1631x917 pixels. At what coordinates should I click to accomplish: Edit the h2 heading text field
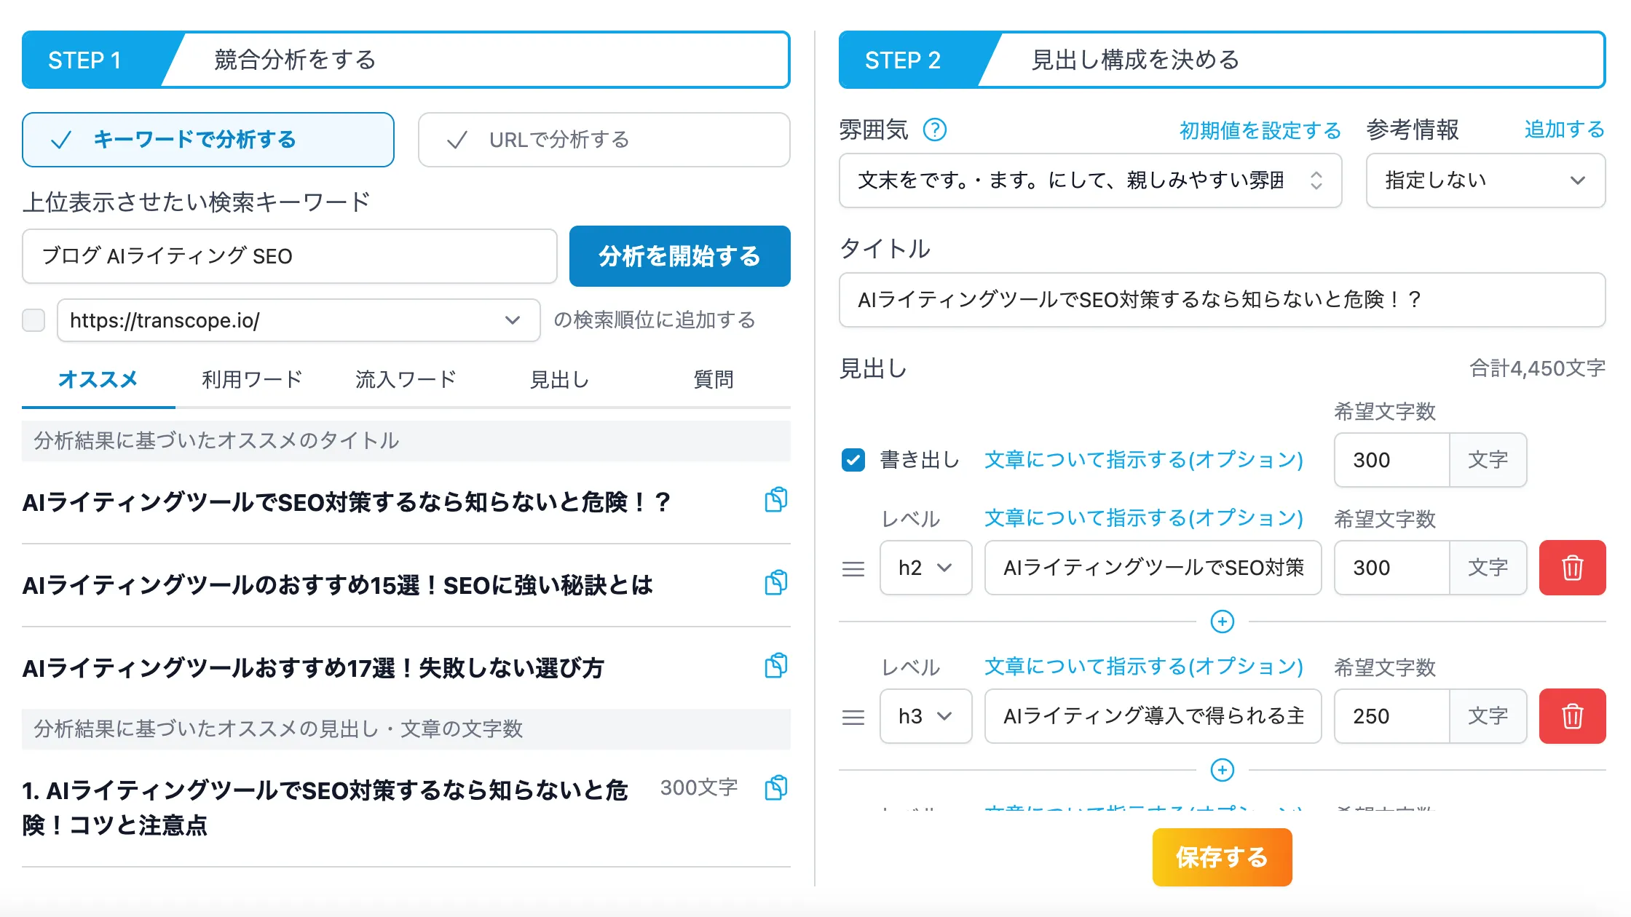[x=1153, y=568]
